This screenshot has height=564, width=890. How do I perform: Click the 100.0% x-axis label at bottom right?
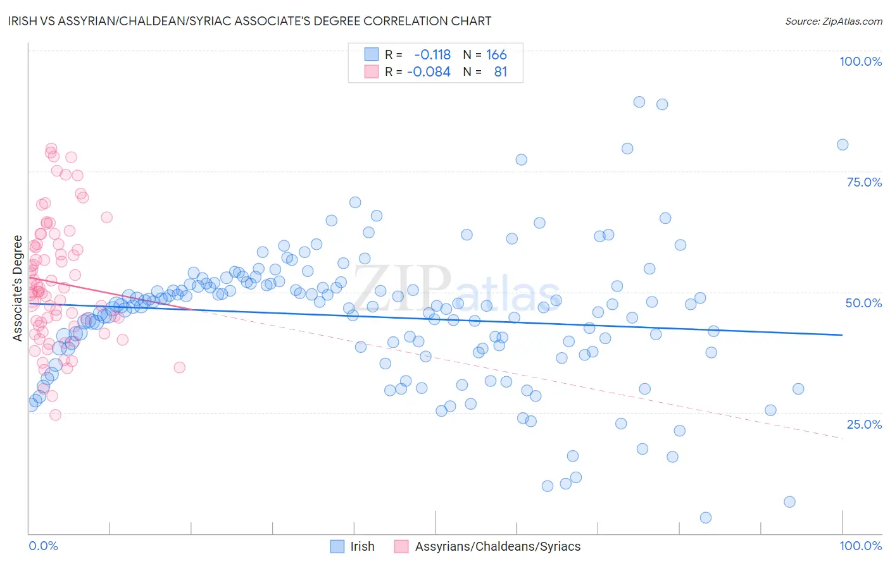(860, 546)
